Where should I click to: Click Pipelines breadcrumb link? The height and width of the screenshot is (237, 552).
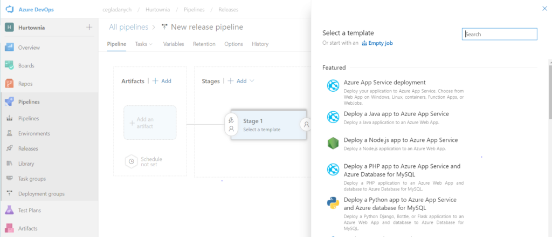click(x=194, y=10)
